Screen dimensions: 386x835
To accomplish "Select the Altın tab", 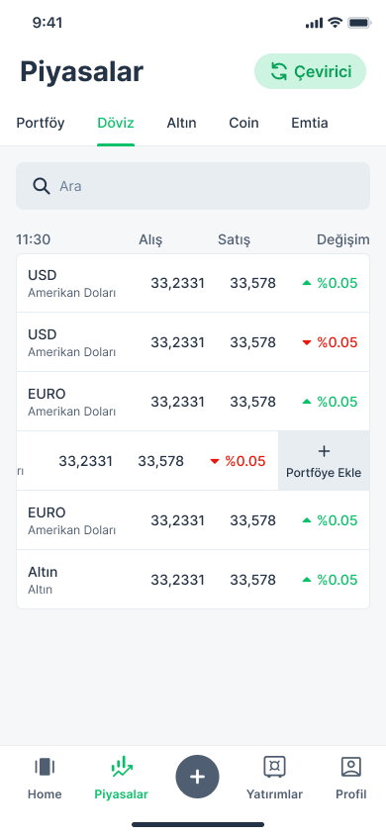I will click(x=181, y=123).
